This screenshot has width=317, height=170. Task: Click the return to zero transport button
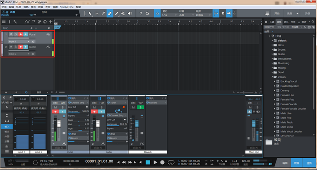pos(140,162)
